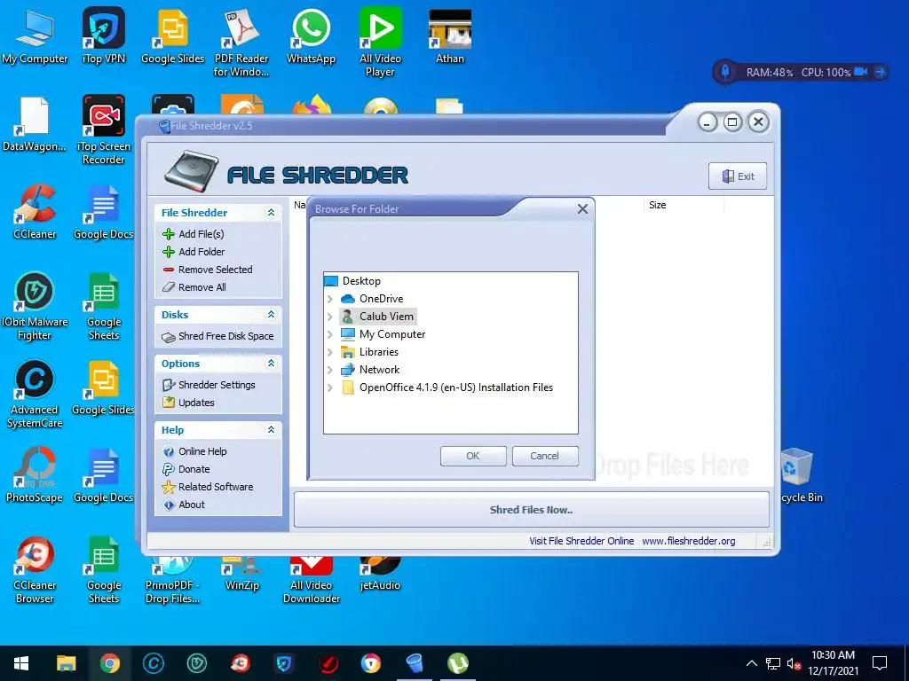Open File Explorer from the taskbar

(x=66, y=663)
